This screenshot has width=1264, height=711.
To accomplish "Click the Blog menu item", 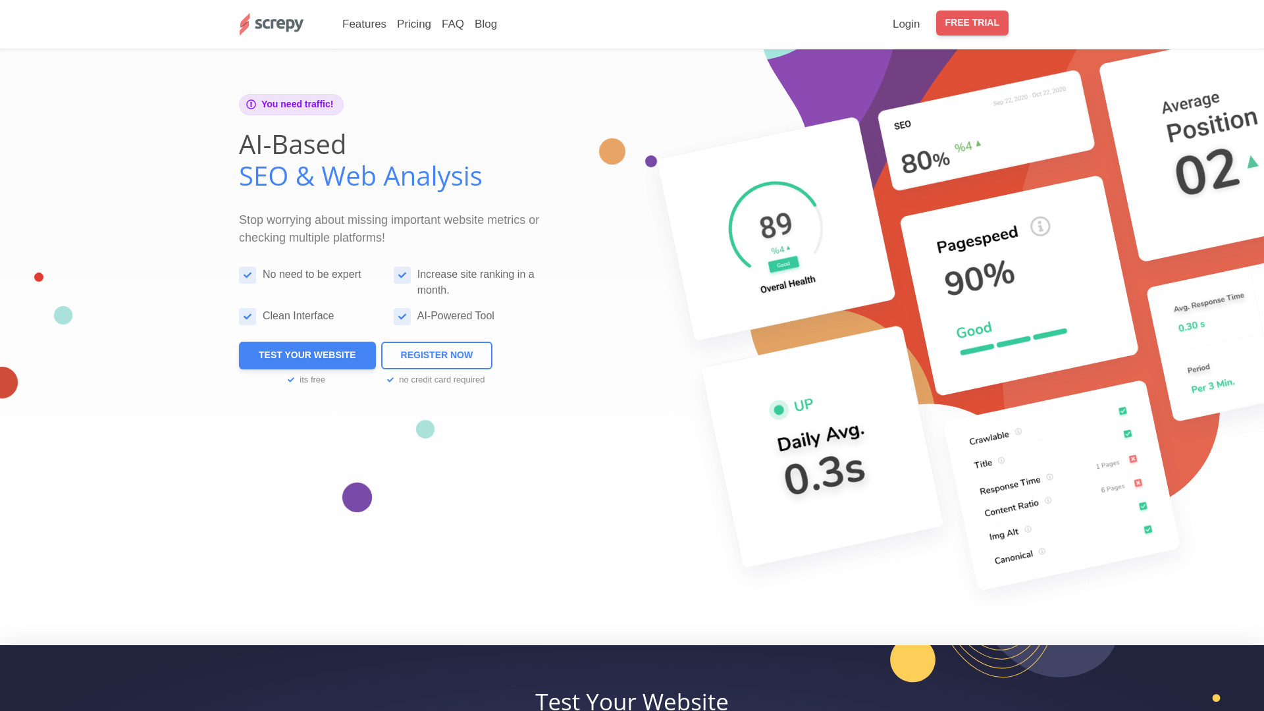I will 485,24.
